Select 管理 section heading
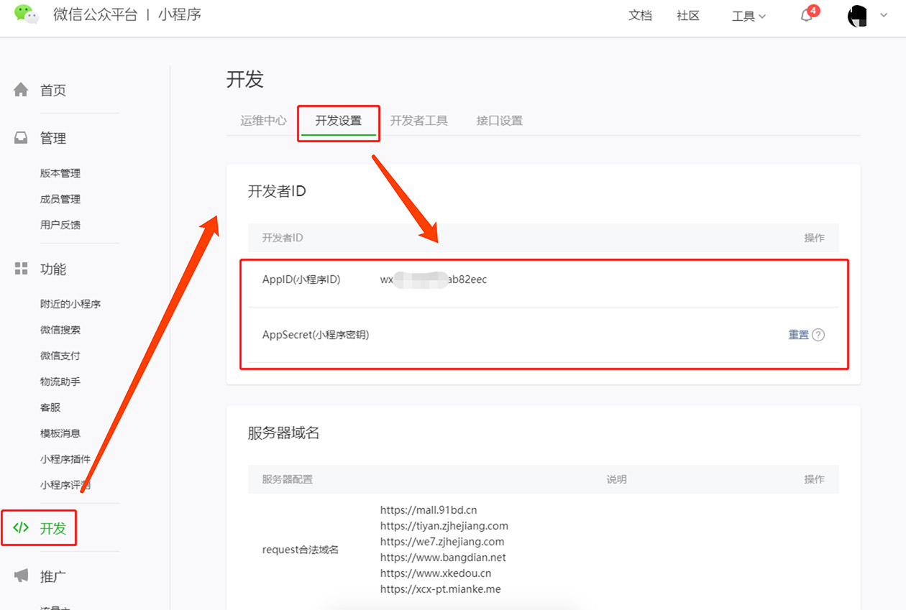The height and width of the screenshot is (610, 906). pyautogui.click(x=53, y=139)
